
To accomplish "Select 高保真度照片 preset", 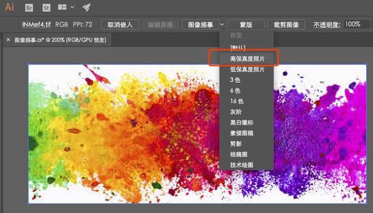I will (x=247, y=59).
